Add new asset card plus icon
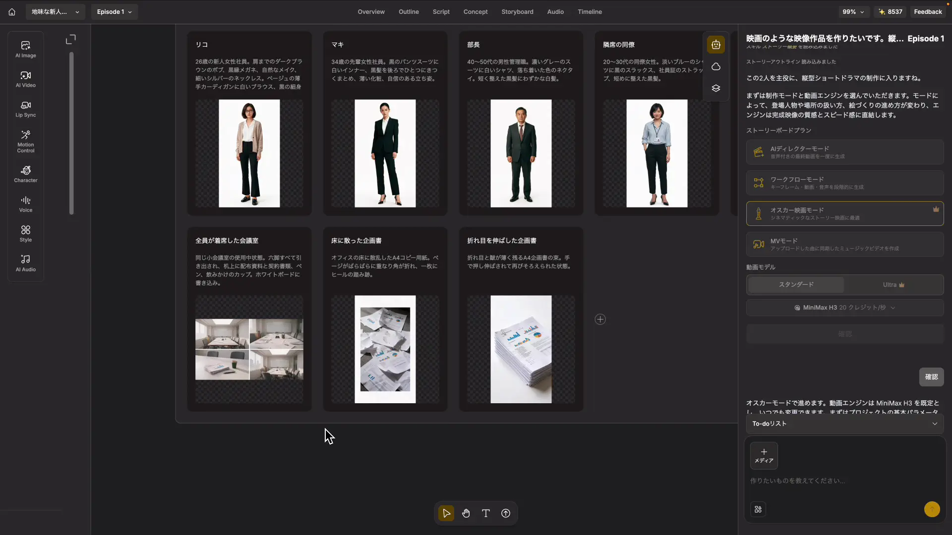Screen dimensions: 952x535 (x=600, y=320)
